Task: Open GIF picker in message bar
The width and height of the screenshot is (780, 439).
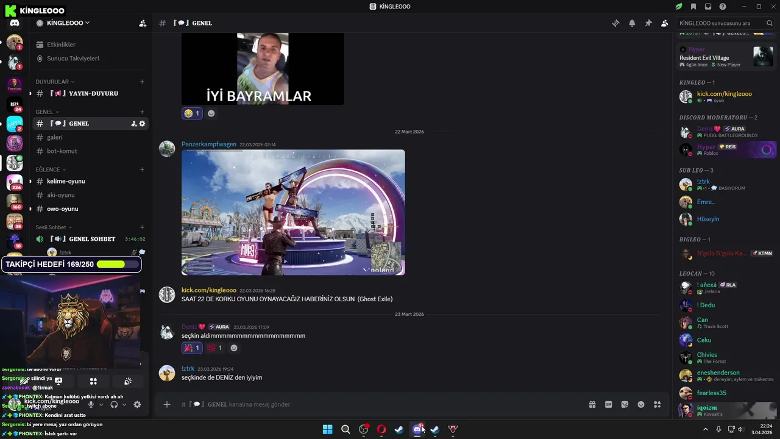Action: click(x=608, y=404)
